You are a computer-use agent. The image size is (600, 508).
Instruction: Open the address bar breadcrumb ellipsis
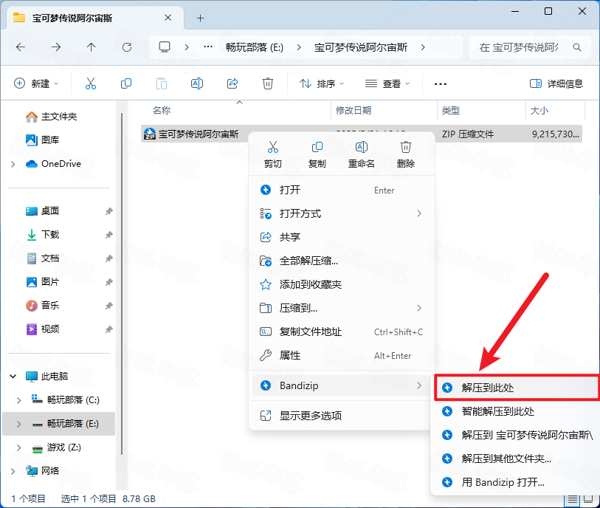coord(208,47)
